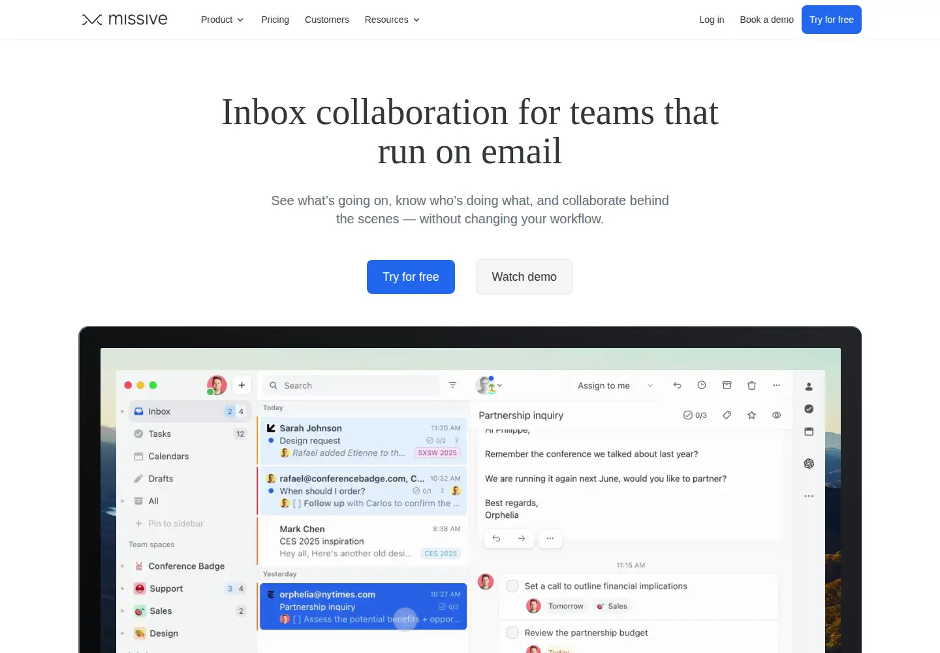Select Calendars in the sidebar
The width and height of the screenshot is (940, 653).
[189, 456]
